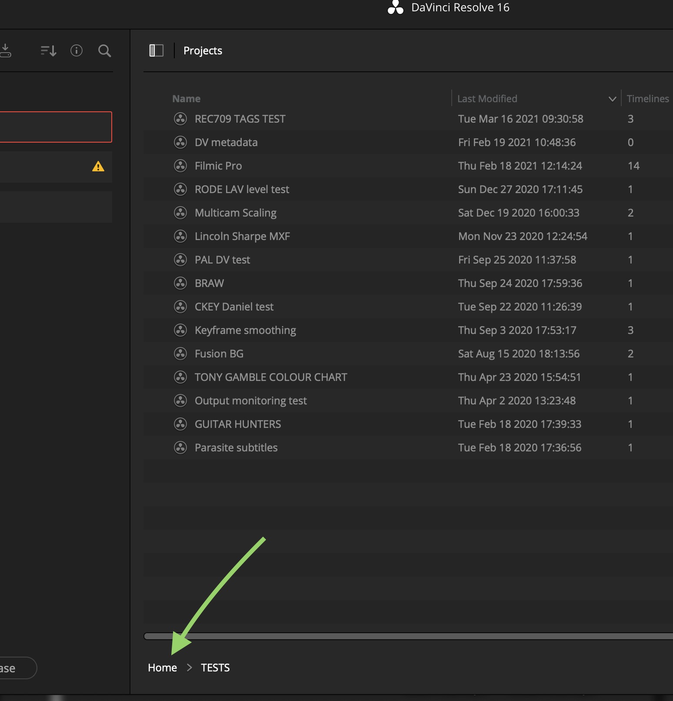
Task: Select project icon for REC709 TAGS TEST
Action: pos(180,119)
